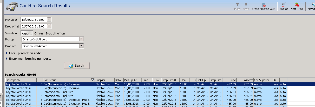
Task: Select the Offices search tab
Action: pos(39,33)
